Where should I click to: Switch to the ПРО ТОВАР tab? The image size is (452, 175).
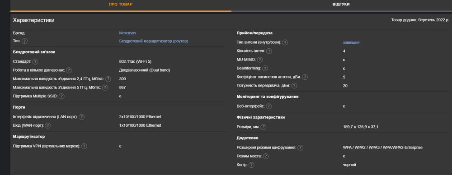click(x=121, y=5)
